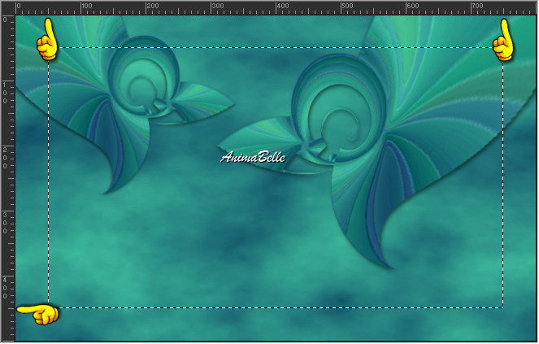This screenshot has height=344, width=539.
Task: Click the 300 mark on horizontal ruler
Action: pyautogui.click(x=218, y=6)
